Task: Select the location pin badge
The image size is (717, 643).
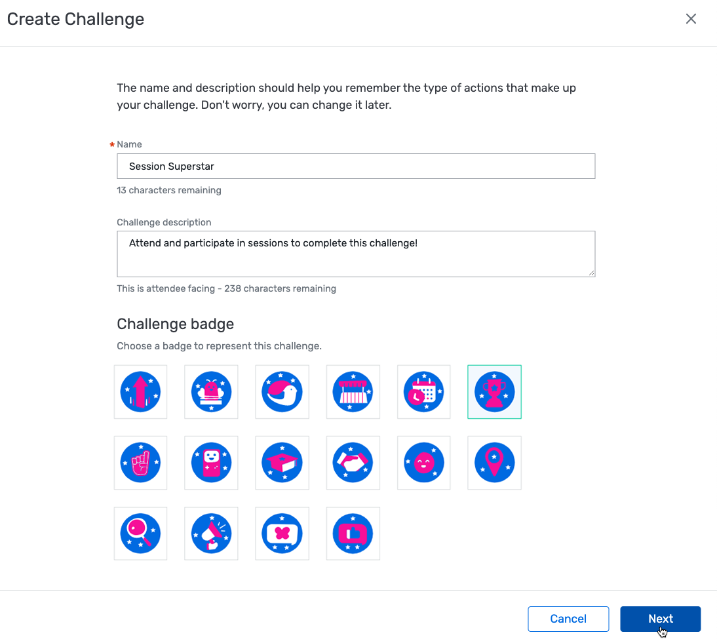Action: click(x=494, y=463)
